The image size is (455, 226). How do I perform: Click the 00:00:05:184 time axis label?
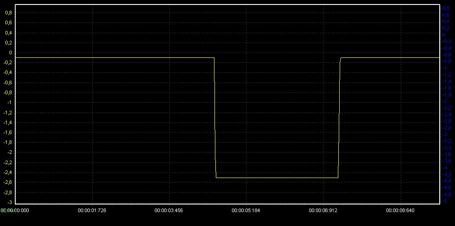247,210
